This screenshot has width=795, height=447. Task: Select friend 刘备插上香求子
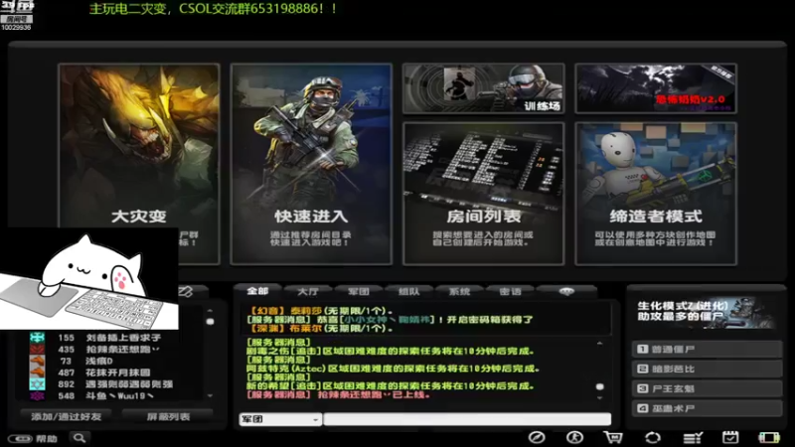pyautogui.click(x=123, y=338)
